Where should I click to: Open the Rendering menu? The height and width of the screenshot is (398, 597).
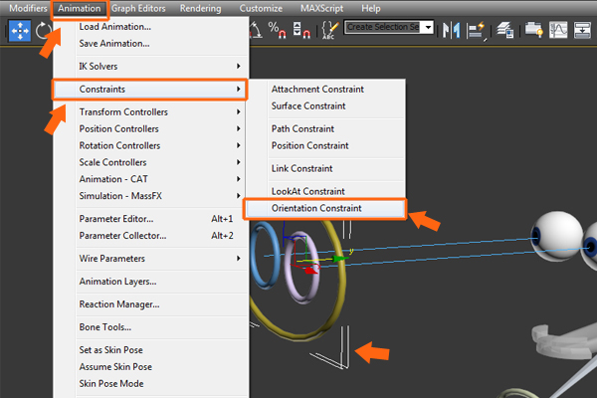[200, 8]
